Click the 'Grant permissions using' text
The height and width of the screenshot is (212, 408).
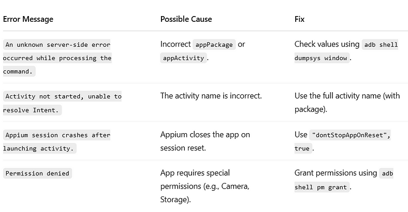[336, 173]
